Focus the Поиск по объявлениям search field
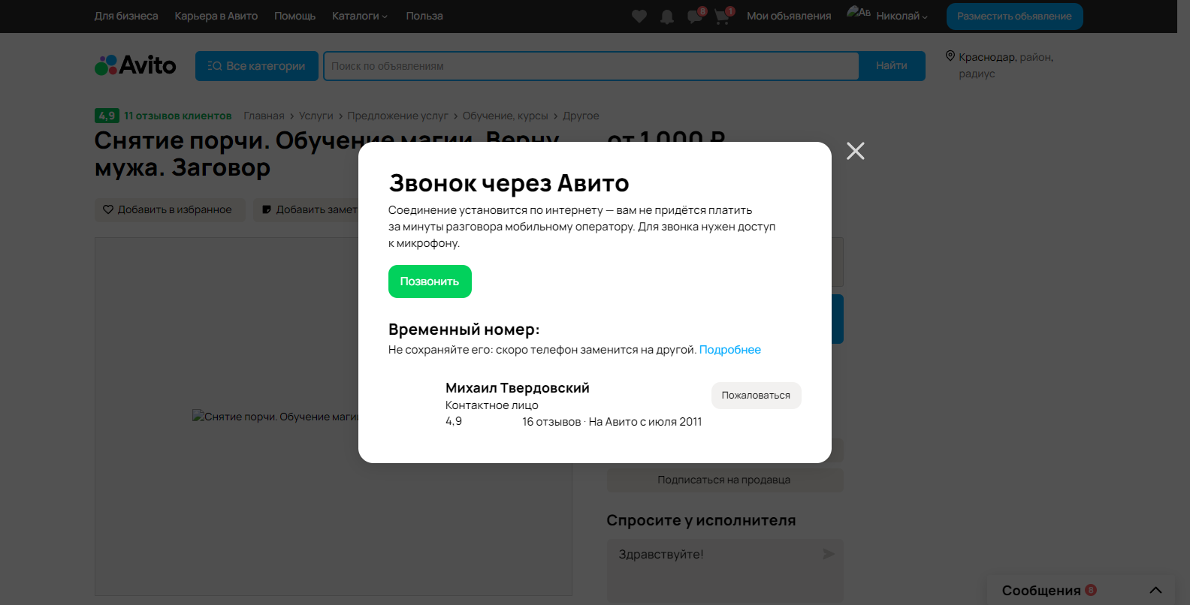The height and width of the screenshot is (605, 1190). 591,66
